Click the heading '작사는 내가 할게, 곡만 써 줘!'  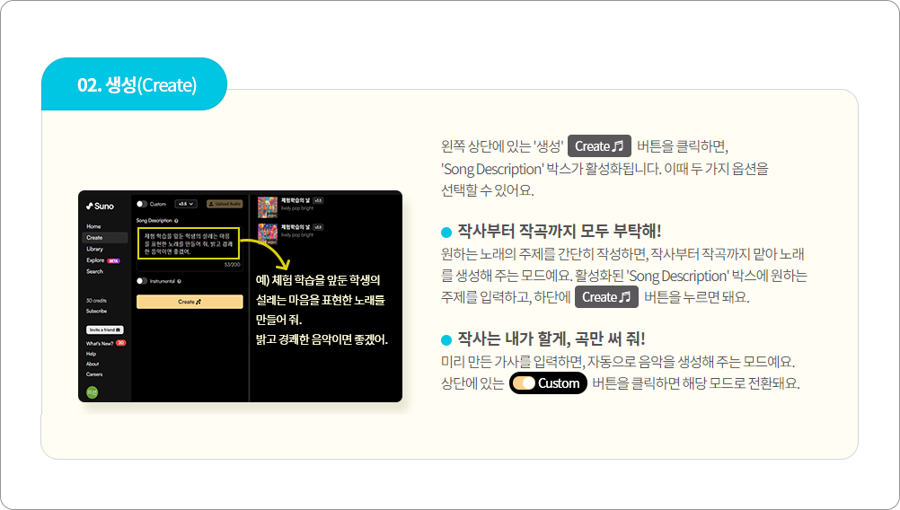point(551,339)
